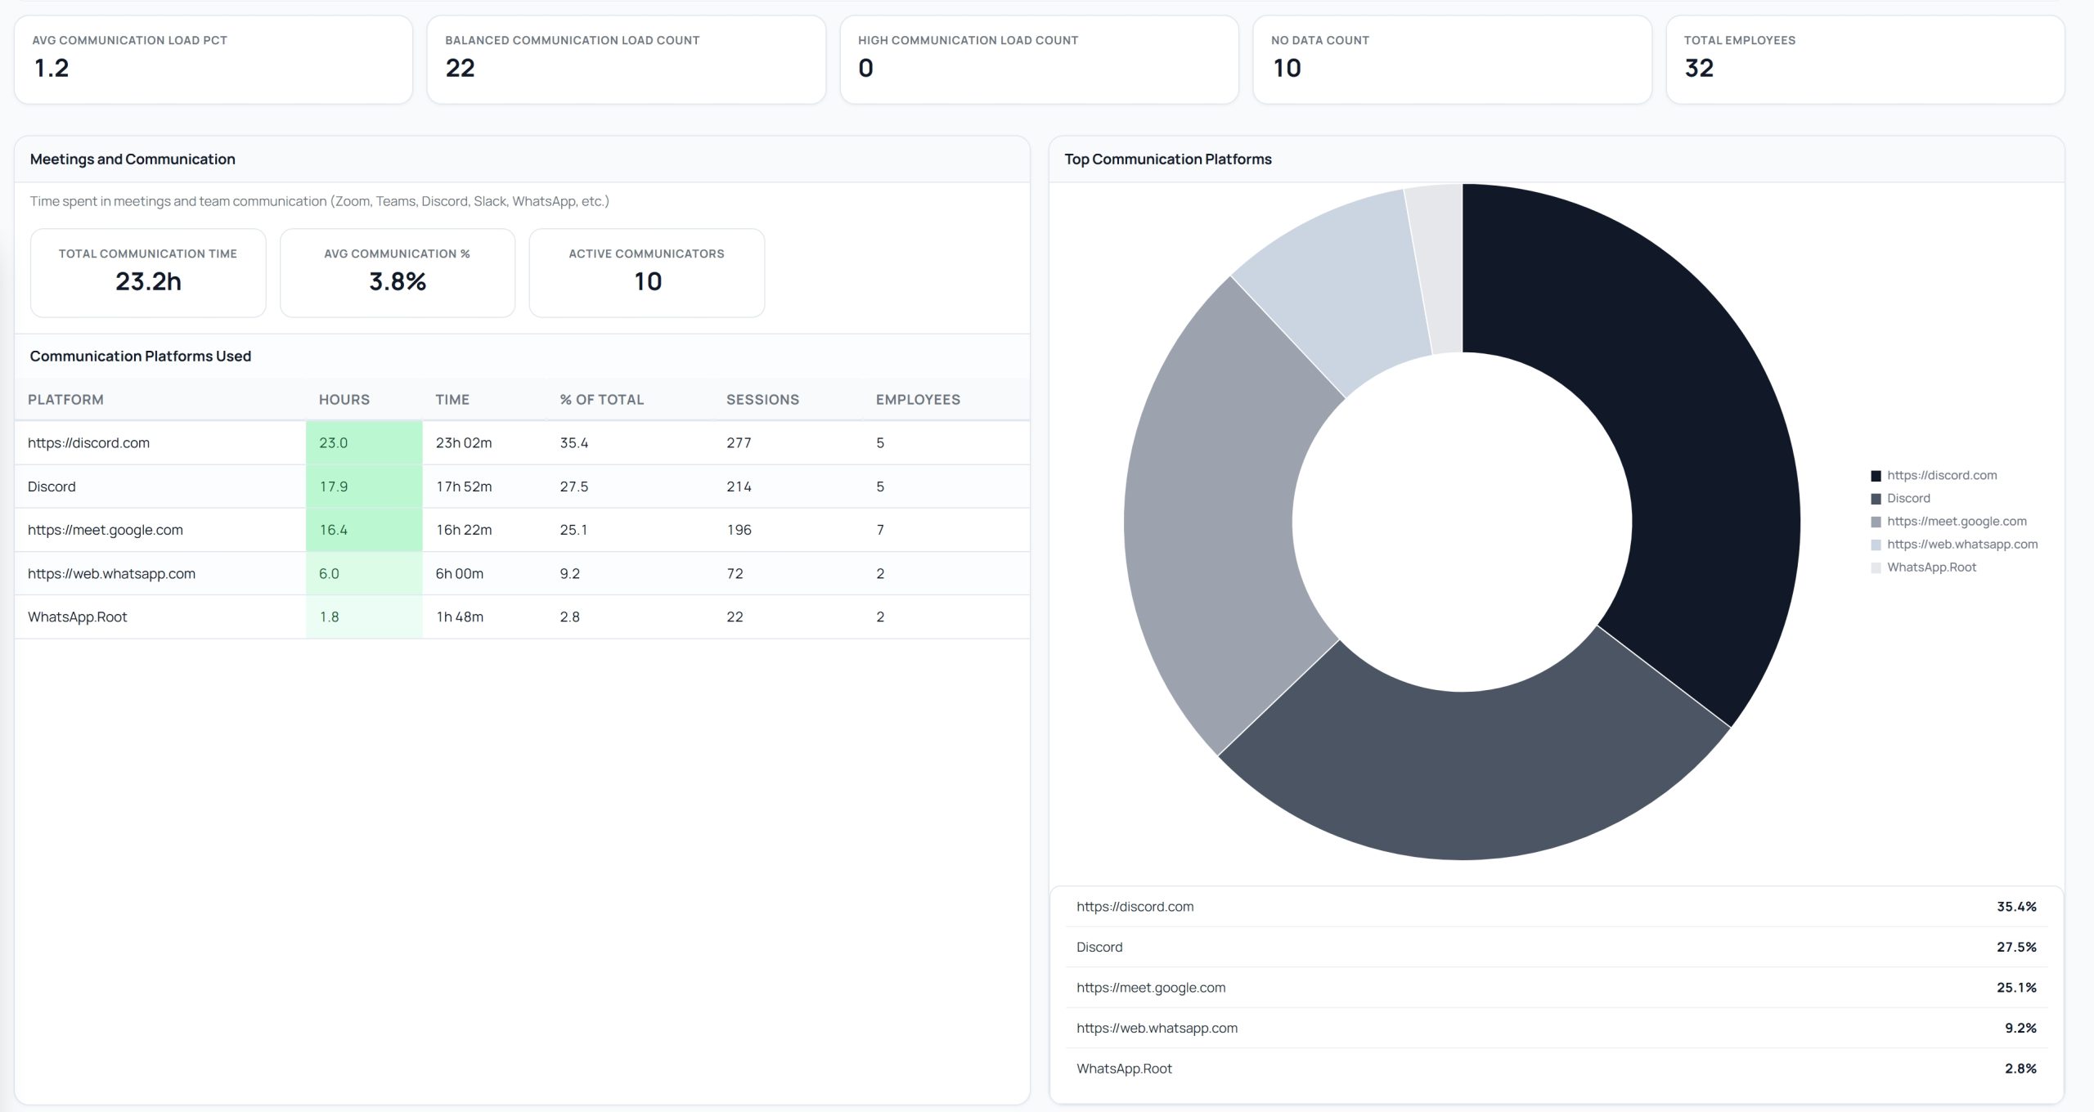Select the Discord platform name in table
The image size is (2094, 1112).
pyautogui.click(x=52, y=486)
